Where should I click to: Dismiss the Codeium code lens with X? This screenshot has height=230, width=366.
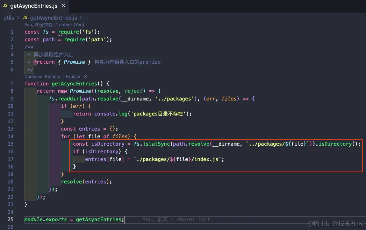point(85,77)
